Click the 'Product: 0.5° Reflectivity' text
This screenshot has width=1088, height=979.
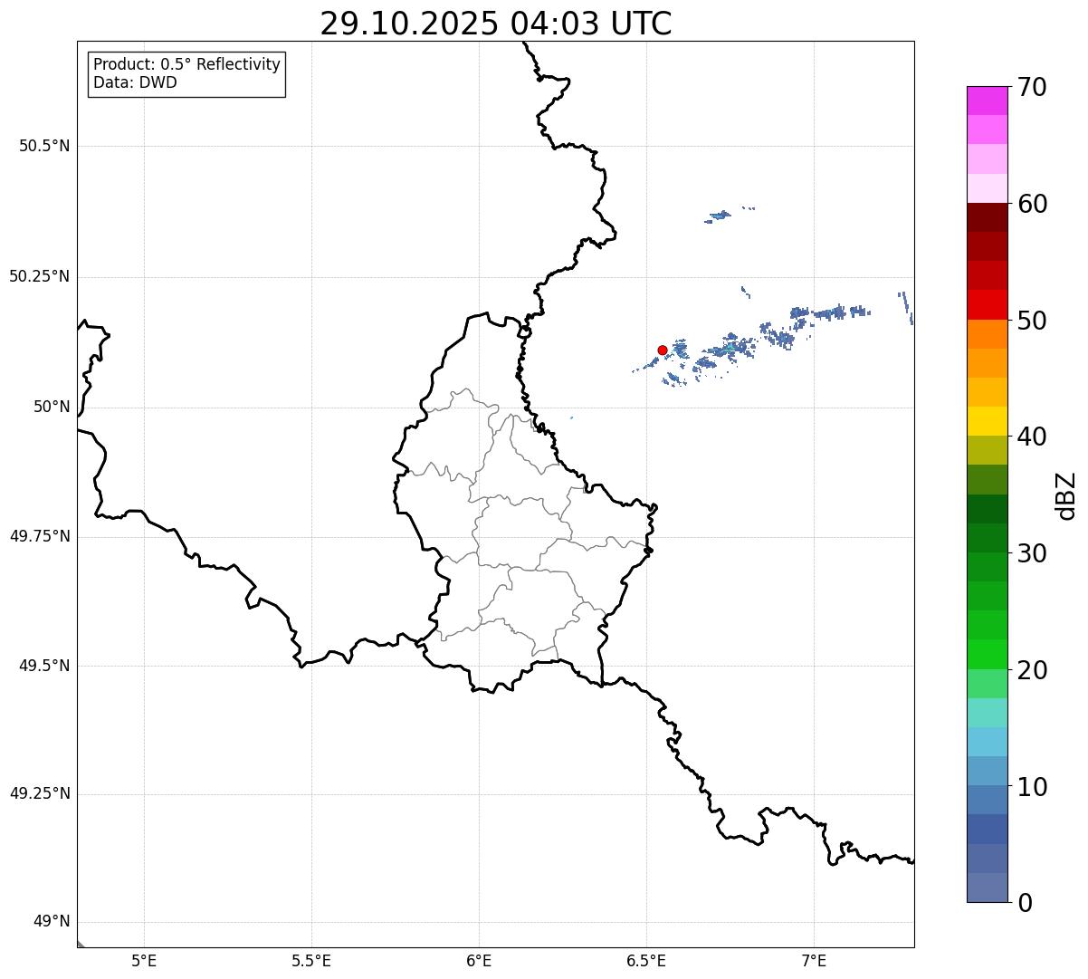(x=186, y=65)
